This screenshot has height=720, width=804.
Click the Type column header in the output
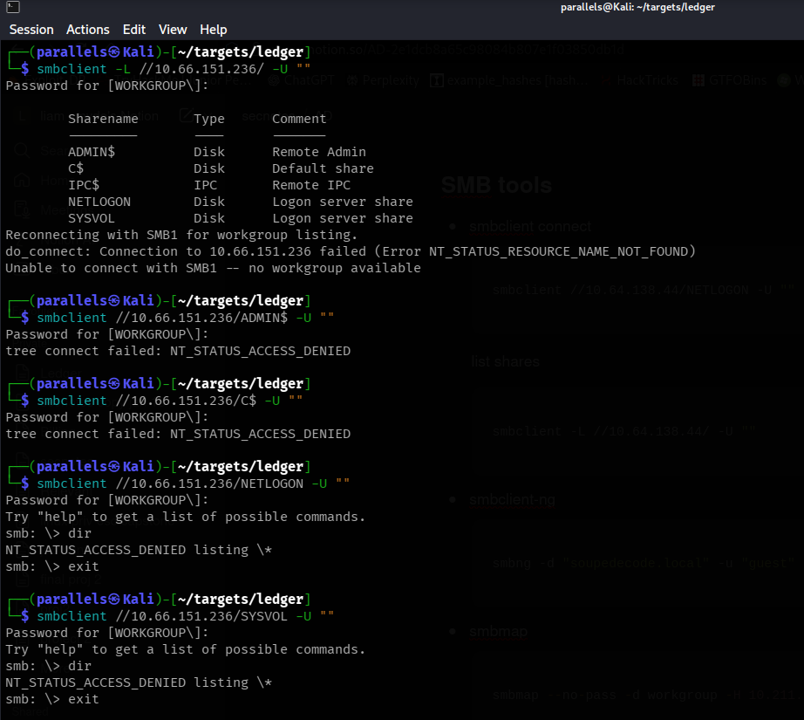[209, 119]
